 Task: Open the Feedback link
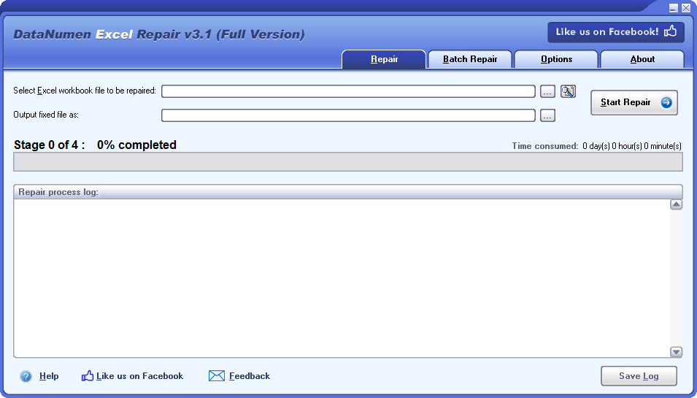250,376
